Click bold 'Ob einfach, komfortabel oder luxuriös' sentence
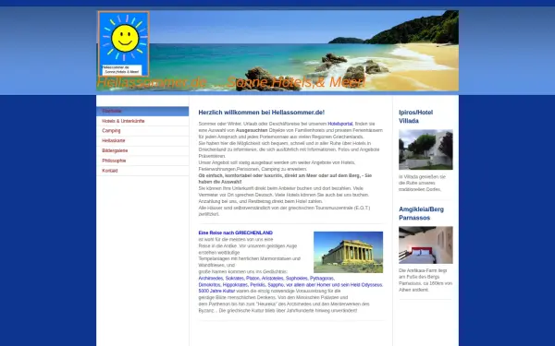555x346 pixels. click(285, 179)
